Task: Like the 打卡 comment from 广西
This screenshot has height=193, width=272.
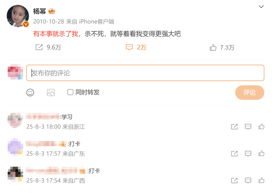Action: pos(261,180)
